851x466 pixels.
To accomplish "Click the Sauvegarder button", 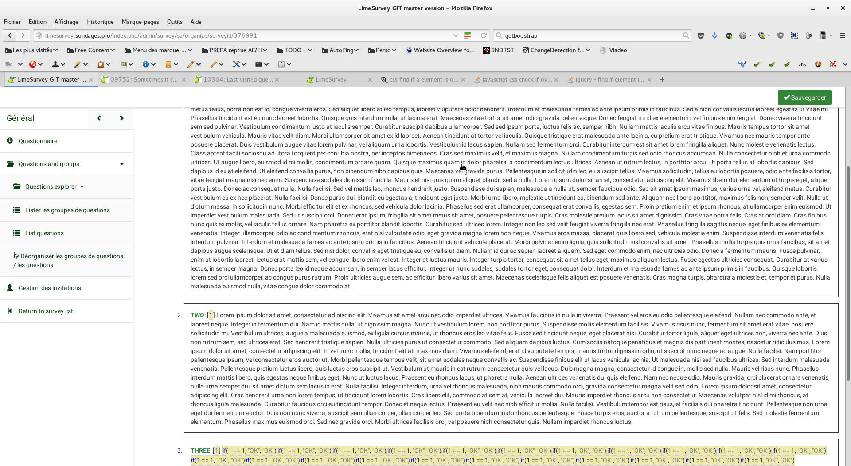I will [x=804, y=97].
